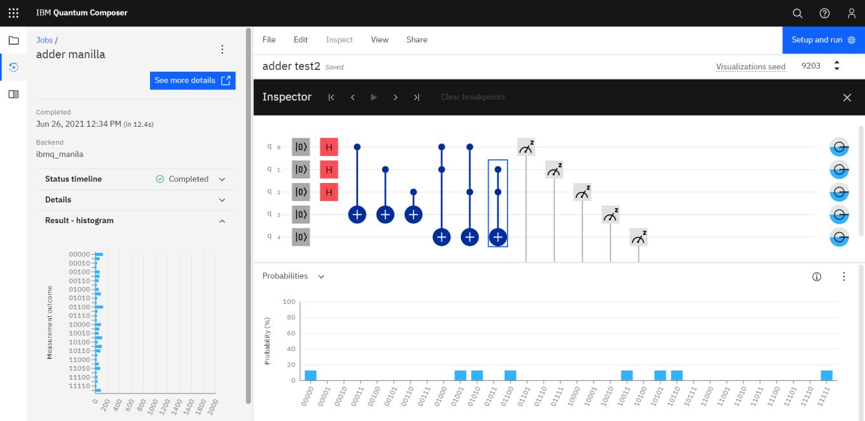Viewport: 865px width, 421px height.
Task: Open the probabilities chart overflow menu
Action: pyautogui.click(x=844, y=277)
